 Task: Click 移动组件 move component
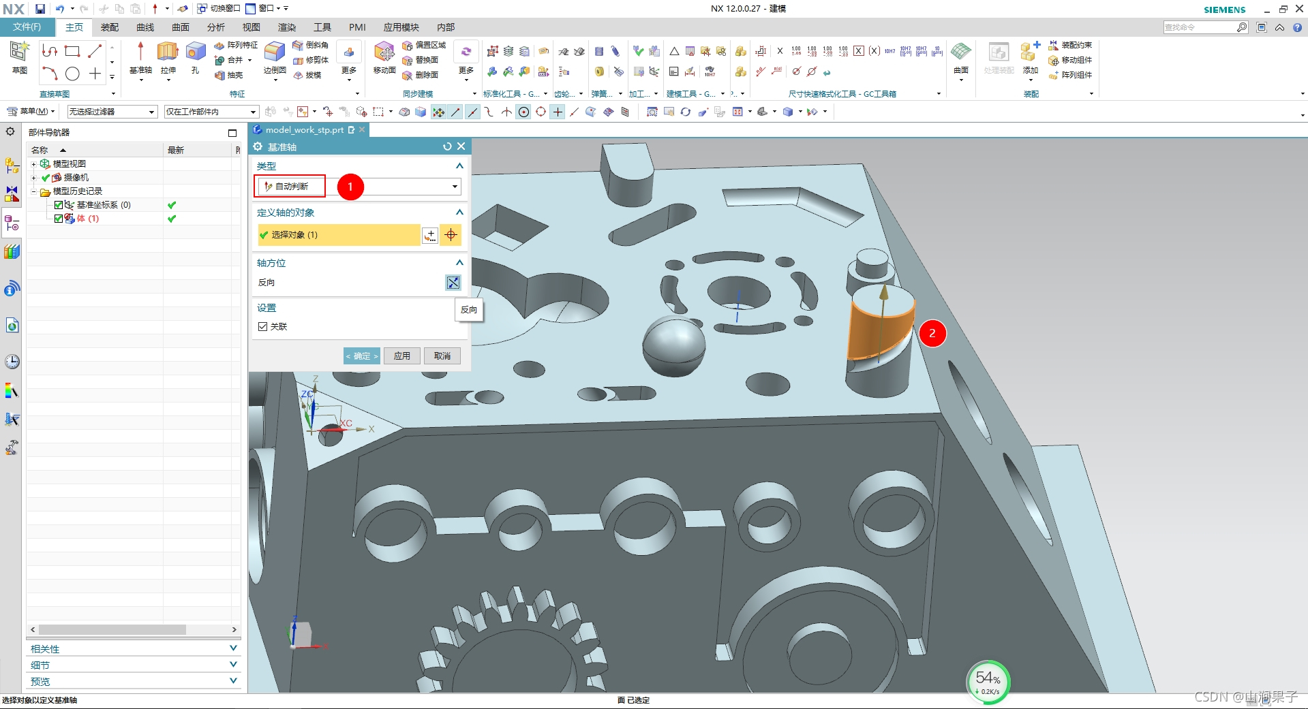pos(1070,60)
